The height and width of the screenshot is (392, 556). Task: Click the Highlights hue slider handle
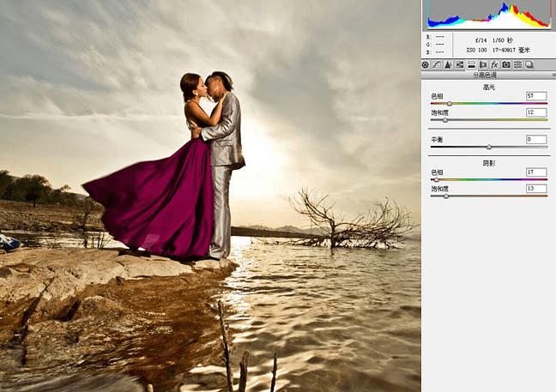[450, 104]
